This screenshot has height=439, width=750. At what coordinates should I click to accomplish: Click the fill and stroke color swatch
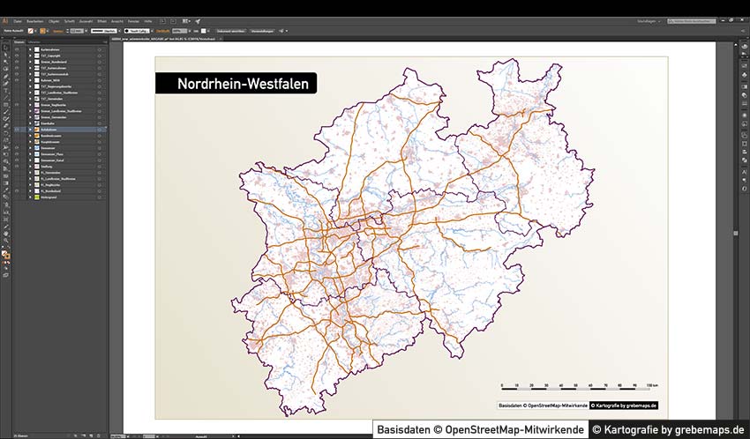coord(6,256)
